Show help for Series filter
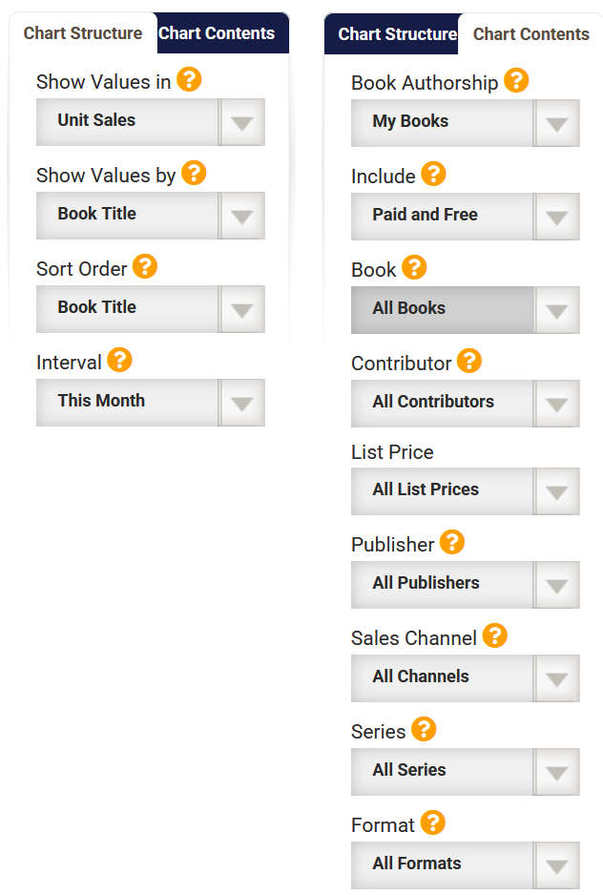Image resolution: width=603 pixels, height=895 pixels. 424,729
